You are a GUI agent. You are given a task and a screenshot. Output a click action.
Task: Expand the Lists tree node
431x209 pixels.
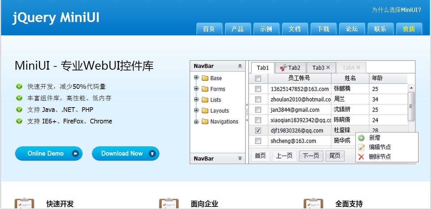196,99
